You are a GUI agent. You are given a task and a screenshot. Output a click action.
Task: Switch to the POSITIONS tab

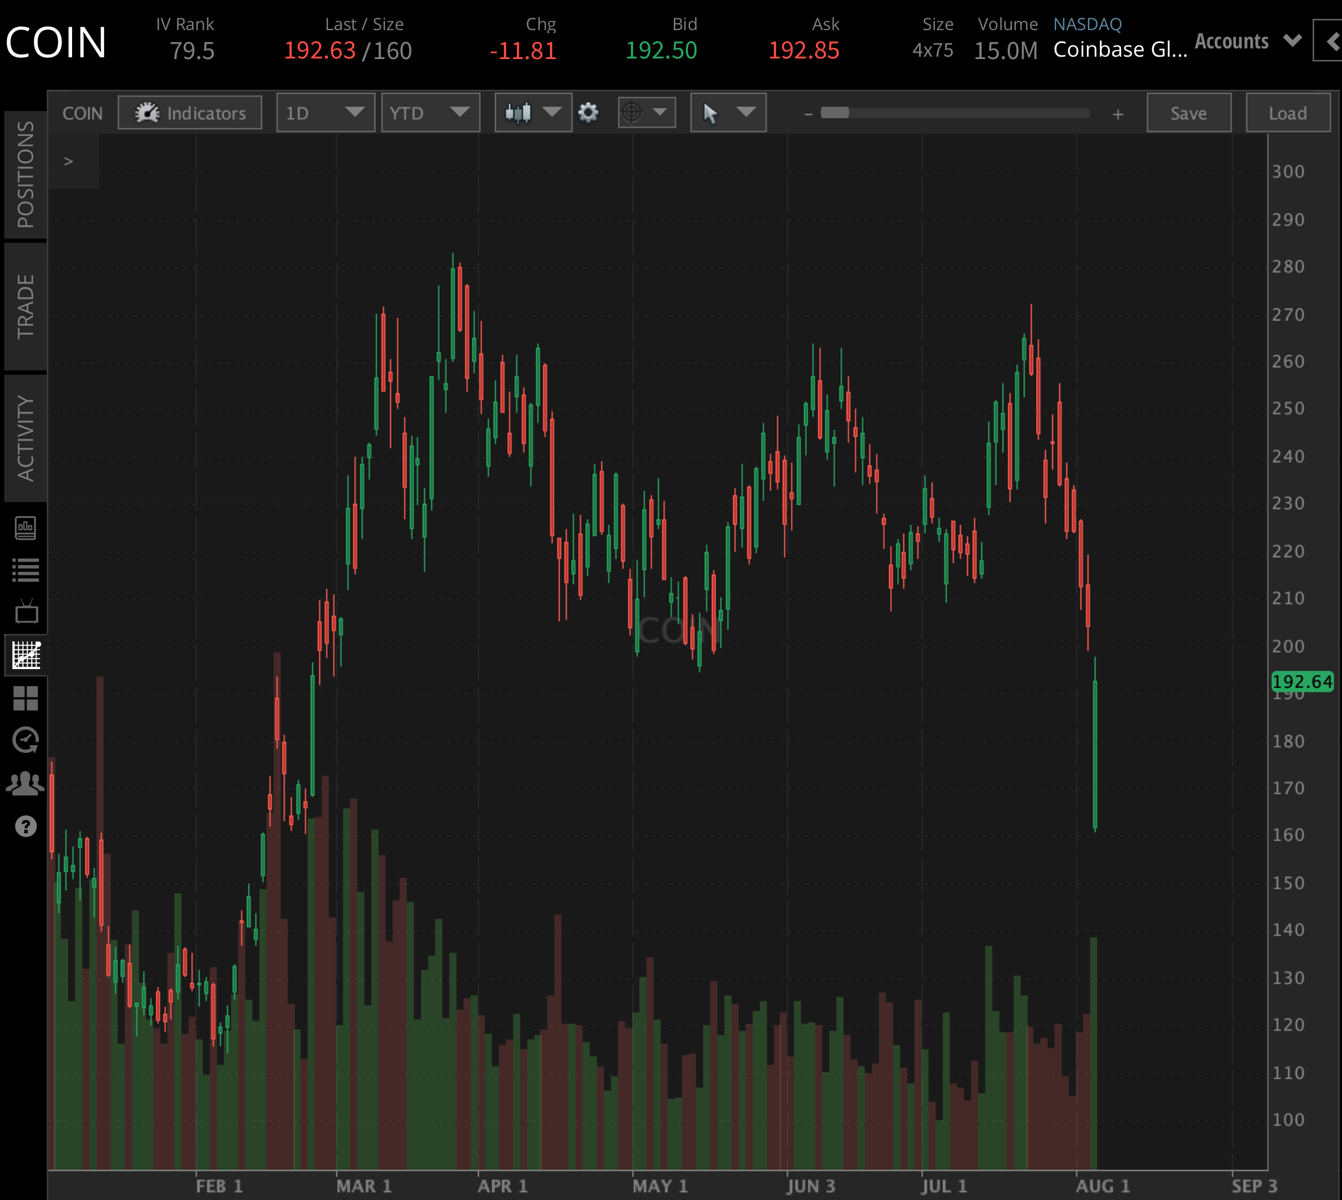pos(25,175)
